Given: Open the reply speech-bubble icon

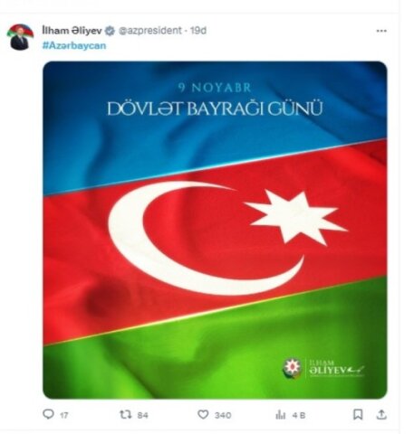Looking at the screenshot, I should (x=48, y=414).
